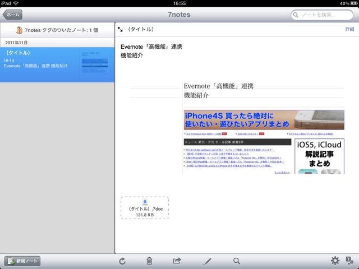This screenshot has width=359, height=269.
Task: Expand the note to fullscreen with the arrows icon
Action: [120, 29]
